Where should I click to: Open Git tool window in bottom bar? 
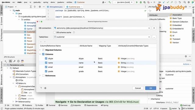pos(7,105)
